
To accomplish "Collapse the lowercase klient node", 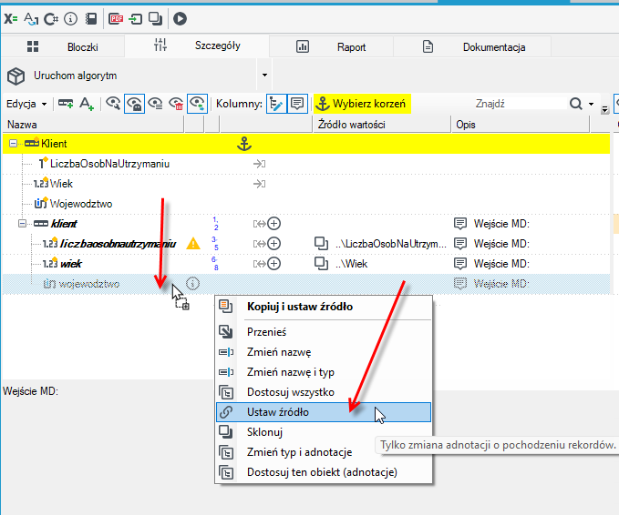I will coord(22,224).
